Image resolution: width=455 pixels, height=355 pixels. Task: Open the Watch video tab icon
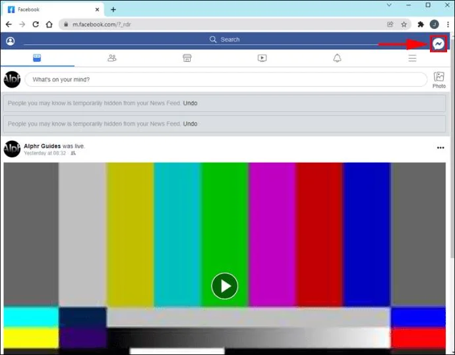click(x=262, y=58)
